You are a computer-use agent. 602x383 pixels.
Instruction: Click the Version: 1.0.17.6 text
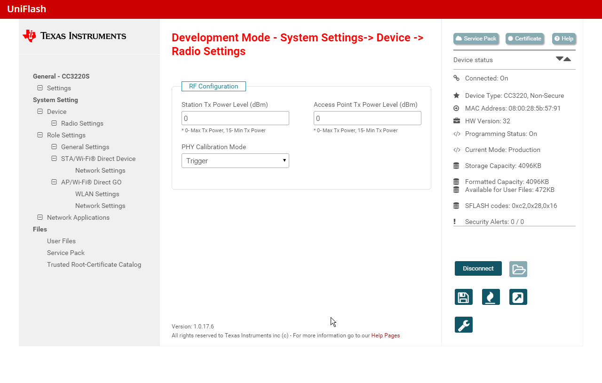193,326
